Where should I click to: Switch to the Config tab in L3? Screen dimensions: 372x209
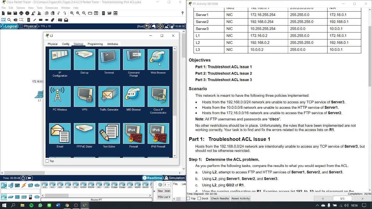[x=66, y=44]
